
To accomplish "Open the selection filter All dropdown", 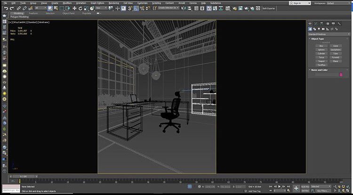I will click(x=40, y=8).
